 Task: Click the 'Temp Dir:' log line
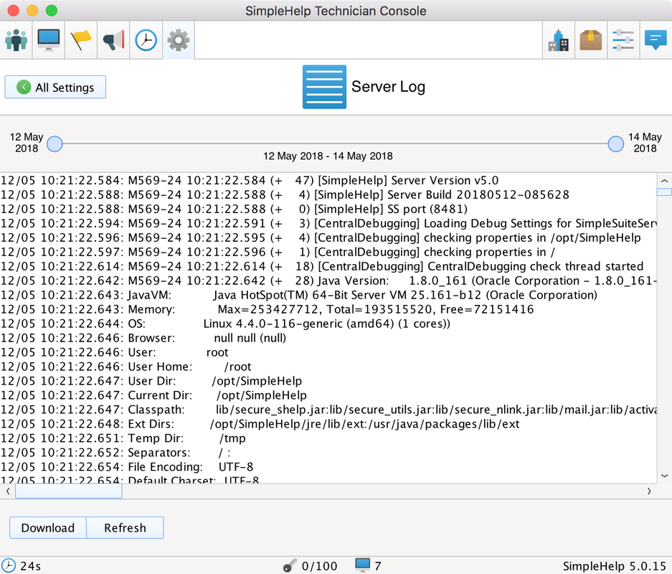tap(123, 438)
